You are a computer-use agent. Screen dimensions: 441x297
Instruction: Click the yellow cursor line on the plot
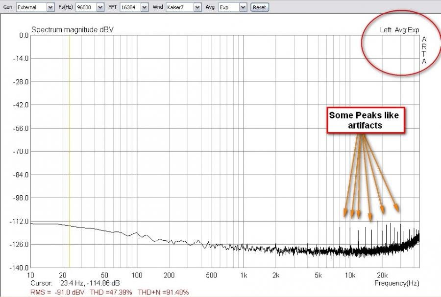click(70, 147)
